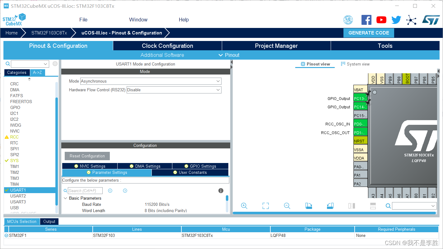Open the YouTube icon link

click(x=381, y=20)
